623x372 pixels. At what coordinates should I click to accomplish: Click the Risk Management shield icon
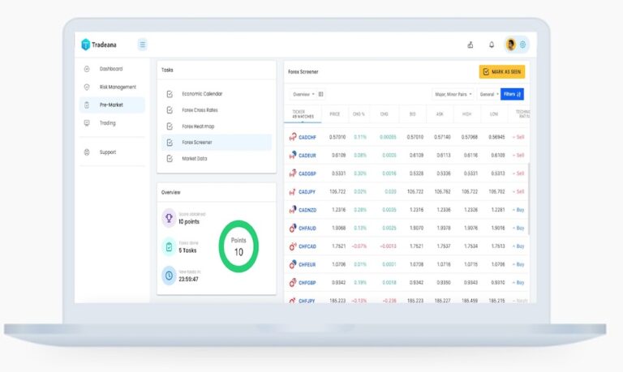point(87,87)
